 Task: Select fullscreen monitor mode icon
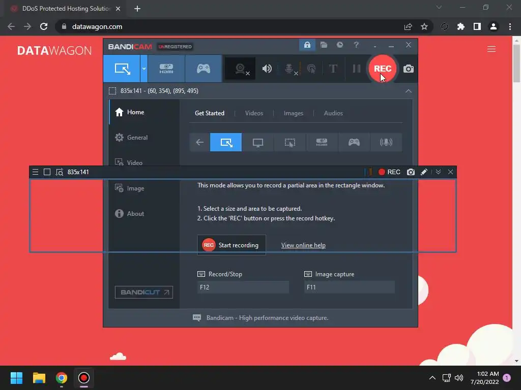[x=258, y=142]
